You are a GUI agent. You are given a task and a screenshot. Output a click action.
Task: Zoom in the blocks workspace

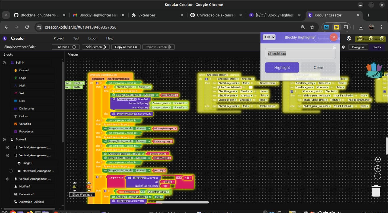pyautogui.click(x=377, y=169)
